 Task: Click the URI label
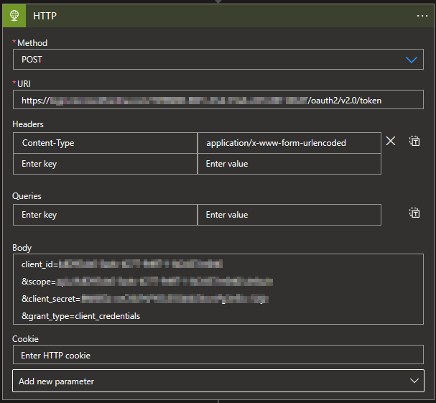[24, 84]
